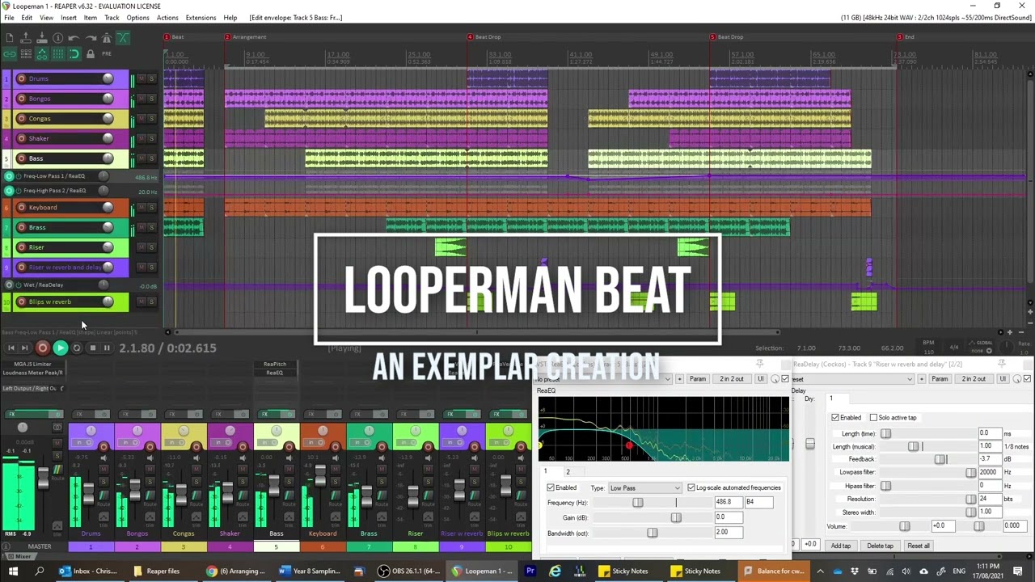
Task: Toggle the Grid lines icon
Action: (x=58, y=54)
